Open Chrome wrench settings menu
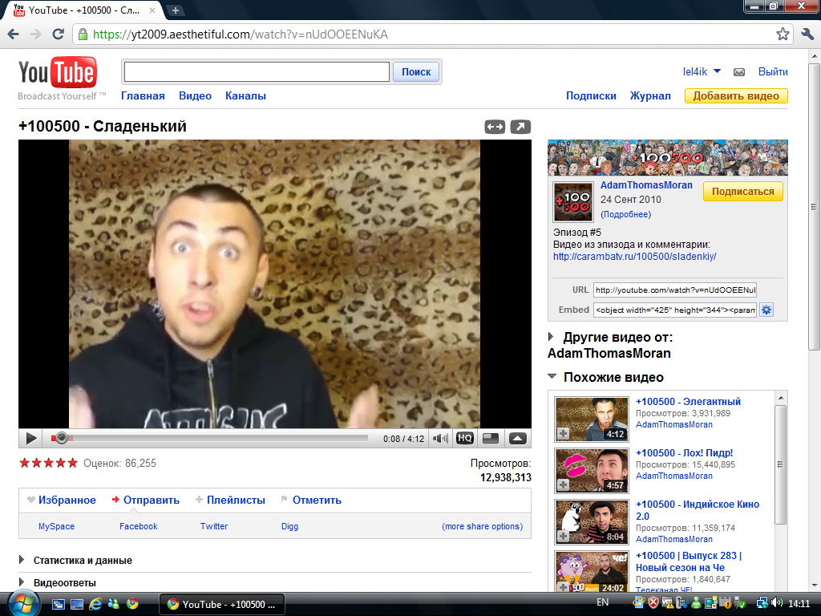Image resolution: width=821 pixels, height=616 pixels. 807,34
